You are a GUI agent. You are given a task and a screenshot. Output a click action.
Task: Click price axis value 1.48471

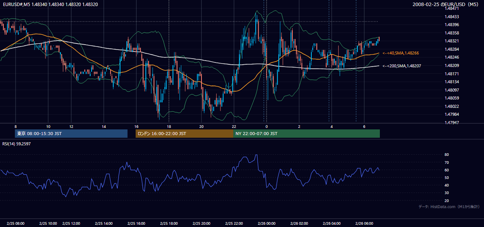click(x=452, y=8)
